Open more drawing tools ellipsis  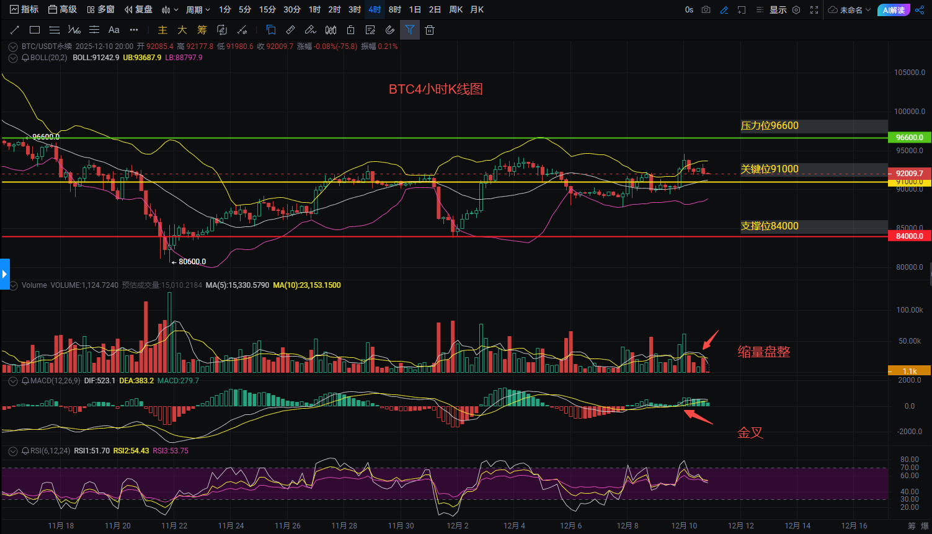(134, 30)
